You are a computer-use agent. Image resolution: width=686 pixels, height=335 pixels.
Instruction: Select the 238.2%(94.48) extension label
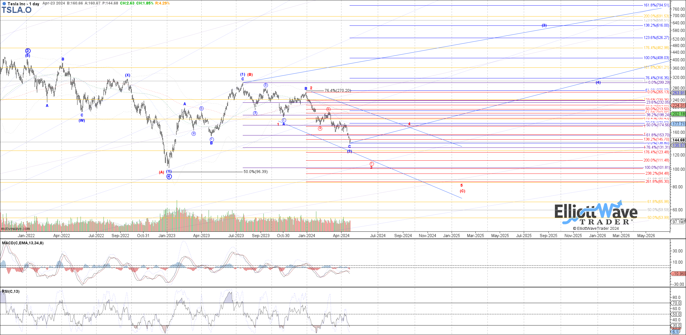(657, 174)
